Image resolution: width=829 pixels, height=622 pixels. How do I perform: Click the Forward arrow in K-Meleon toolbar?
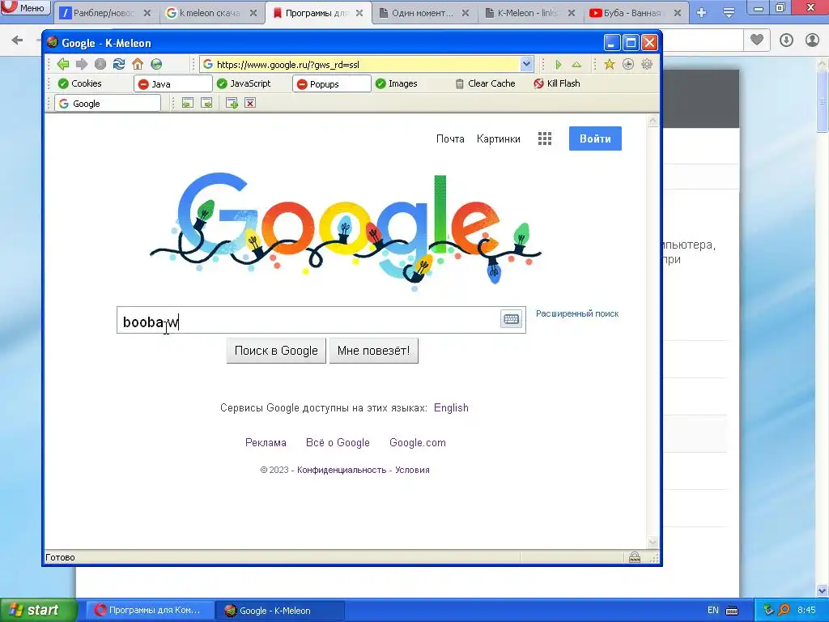[x=82, y=64]
